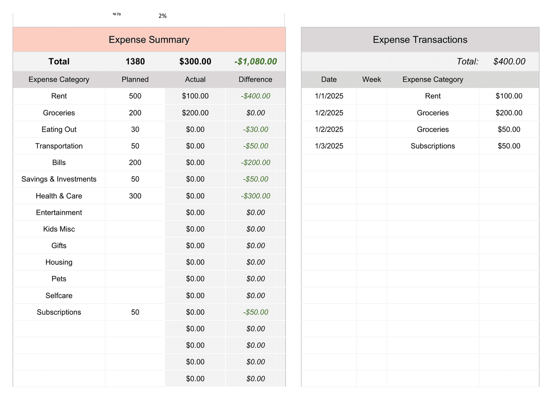Screen dimensions: 552x395
Task: Select the Transportation category cell
Action: pos(59,146)
